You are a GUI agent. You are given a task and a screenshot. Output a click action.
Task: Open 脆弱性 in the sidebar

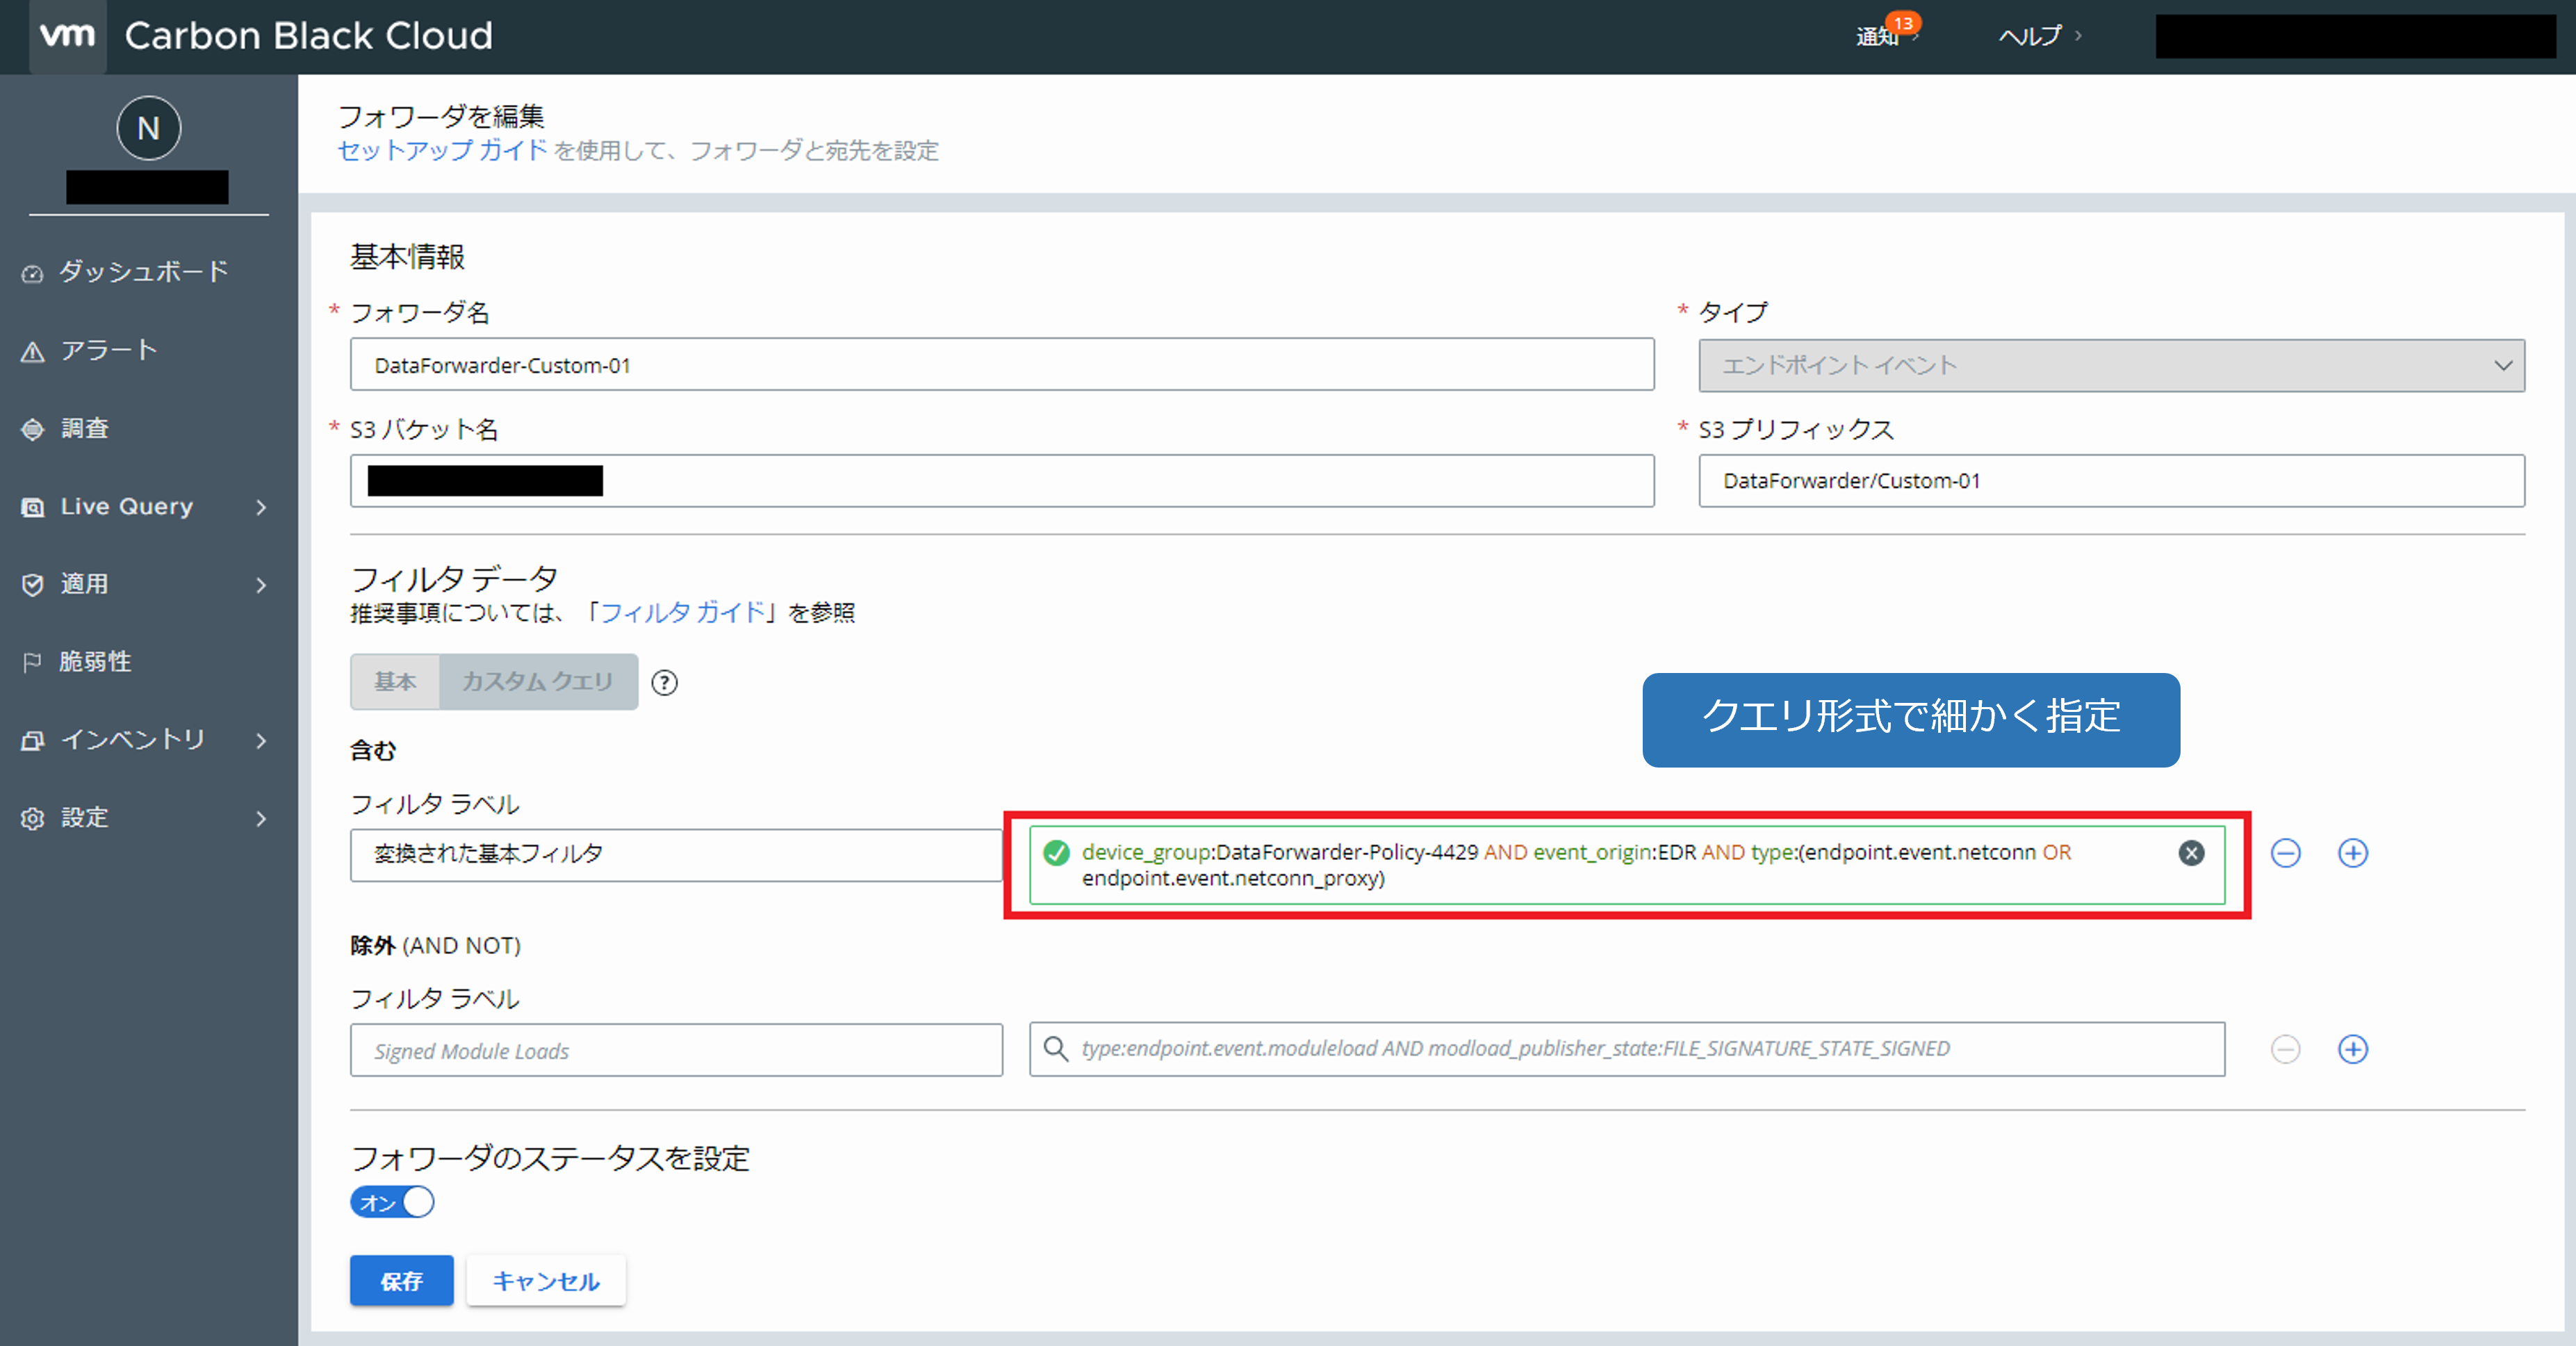(x=96, y=661)
